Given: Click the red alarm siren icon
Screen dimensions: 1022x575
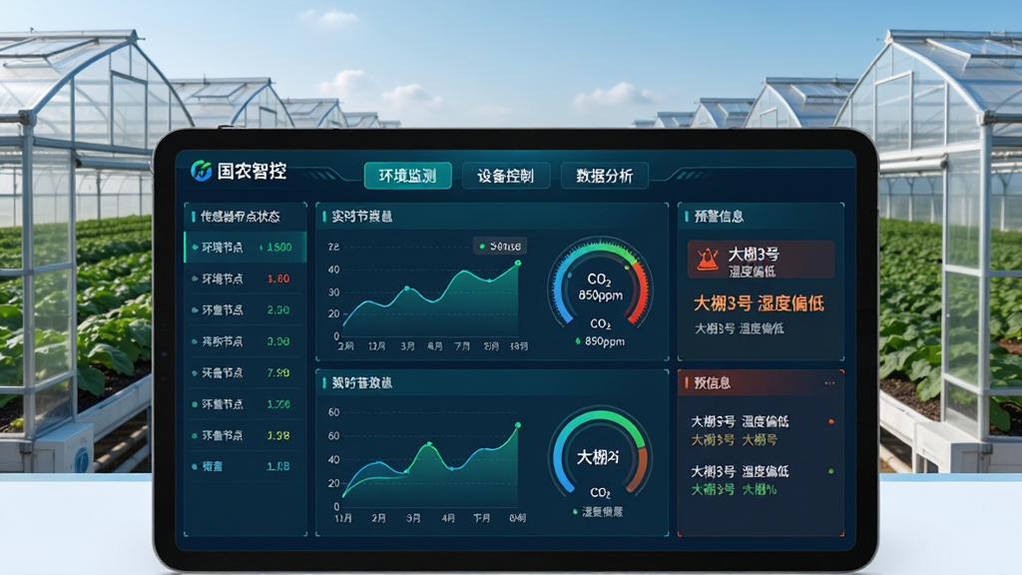Looking at the screenshot, I should (x=708, y=260).
